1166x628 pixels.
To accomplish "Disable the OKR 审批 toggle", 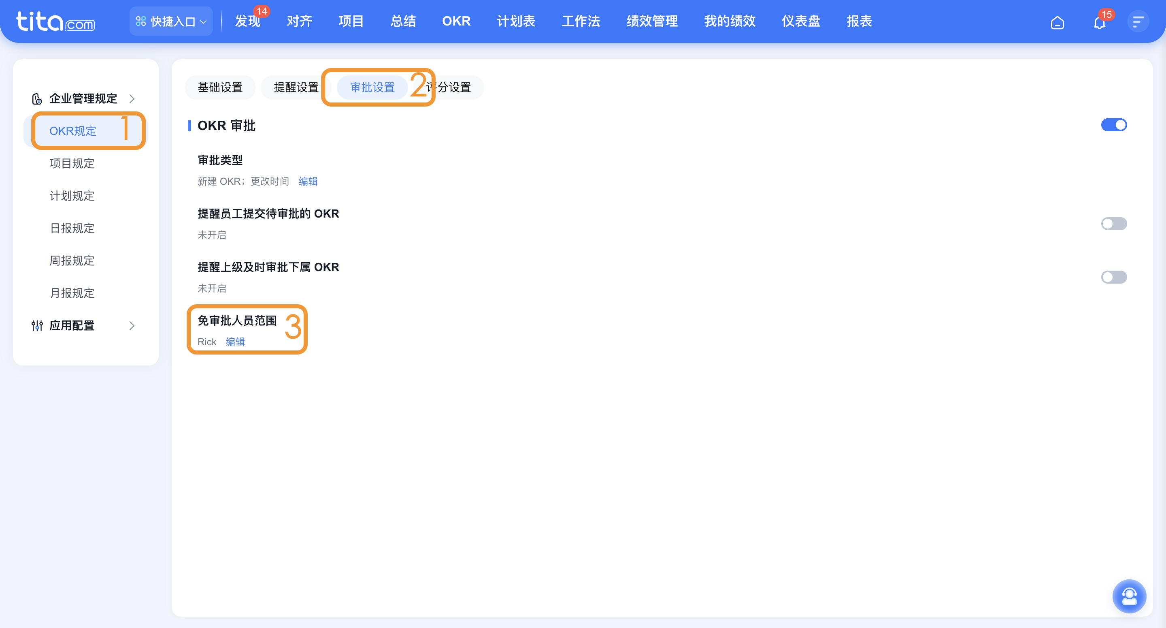I will point(1113,125).
